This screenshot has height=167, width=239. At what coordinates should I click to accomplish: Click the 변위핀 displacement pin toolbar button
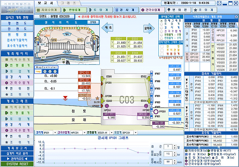pos(178,10)
